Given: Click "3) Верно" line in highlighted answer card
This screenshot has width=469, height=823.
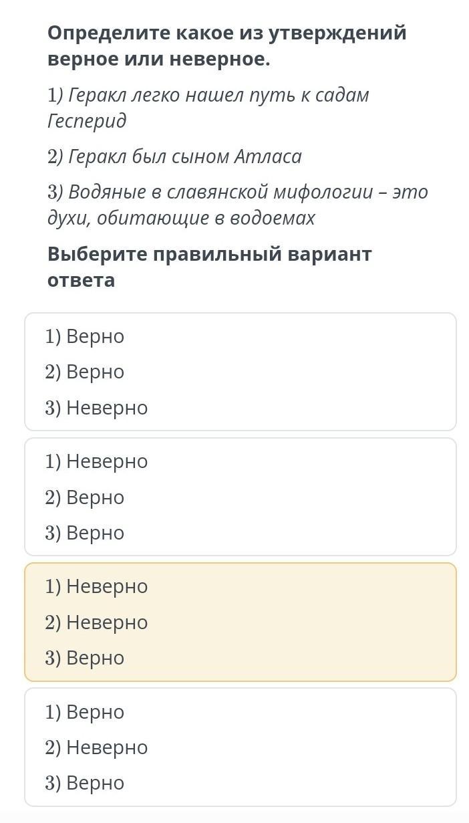Looking at the screenshot, I should 85,658.
